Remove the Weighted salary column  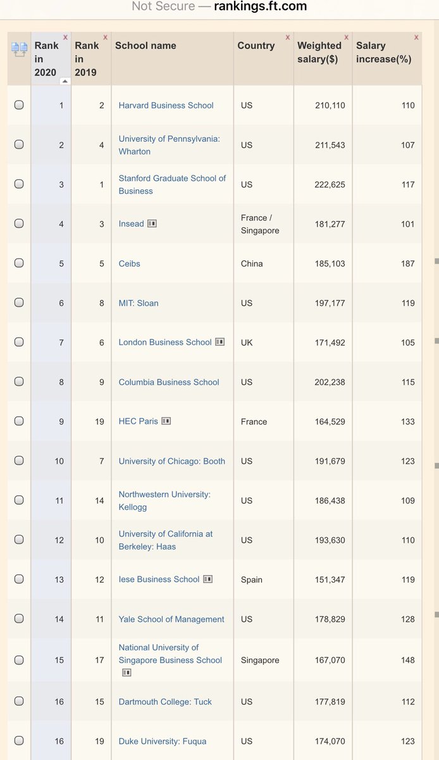point(347,37)
